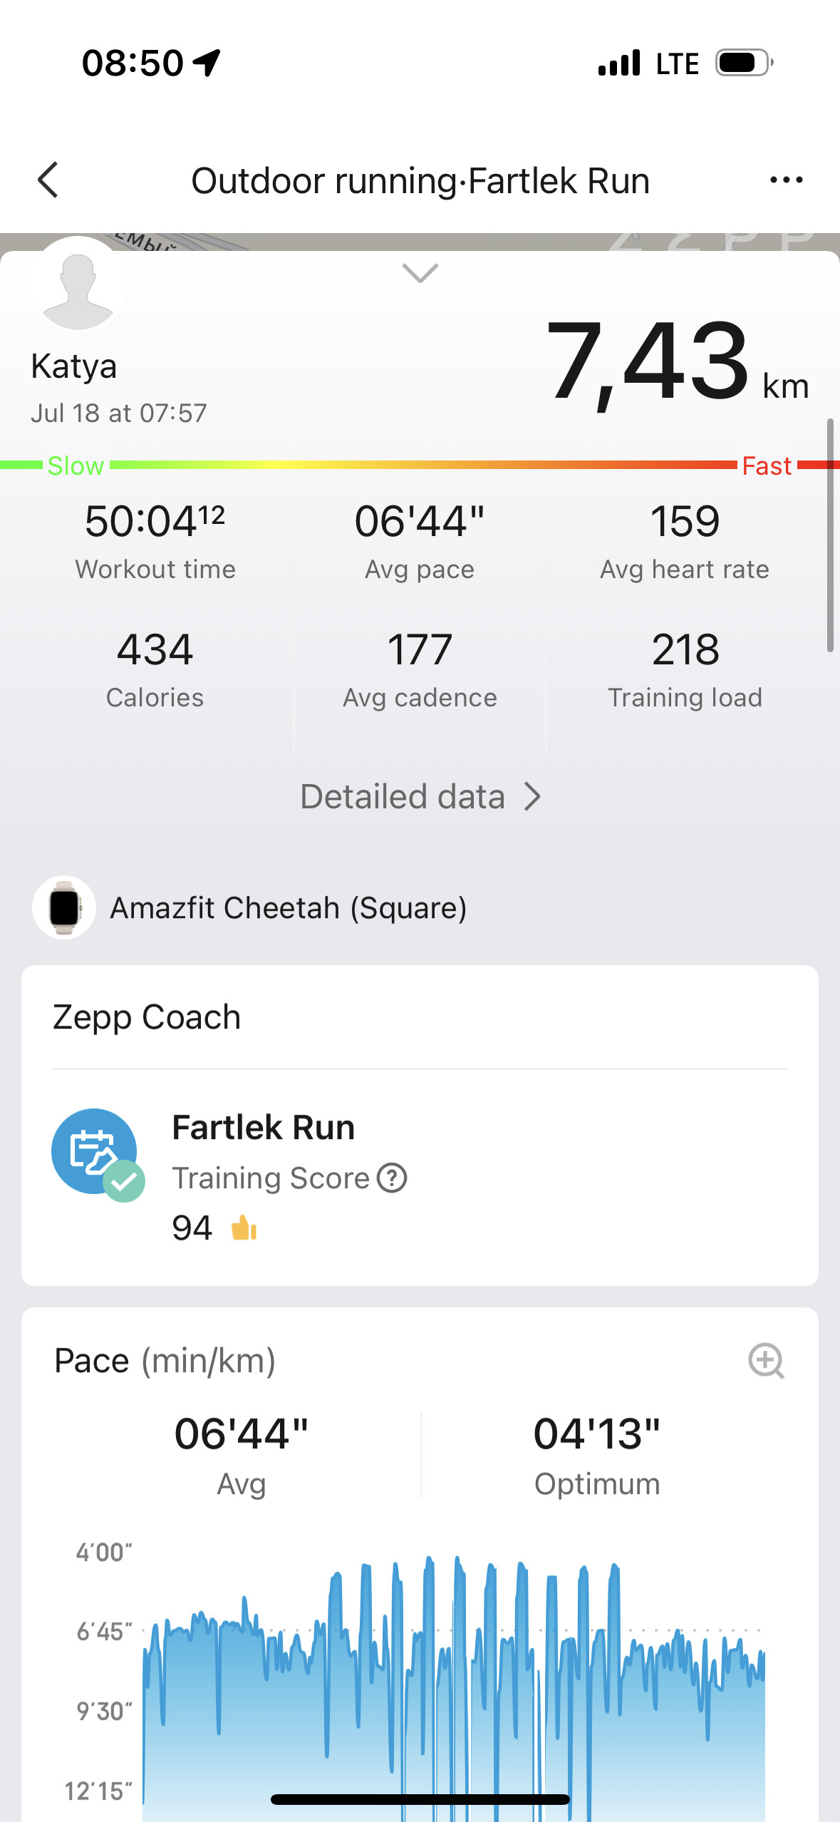Tap the Fartlek Run calendar icon
This screenshot has height=1822, width=840.
[95, 1152]
